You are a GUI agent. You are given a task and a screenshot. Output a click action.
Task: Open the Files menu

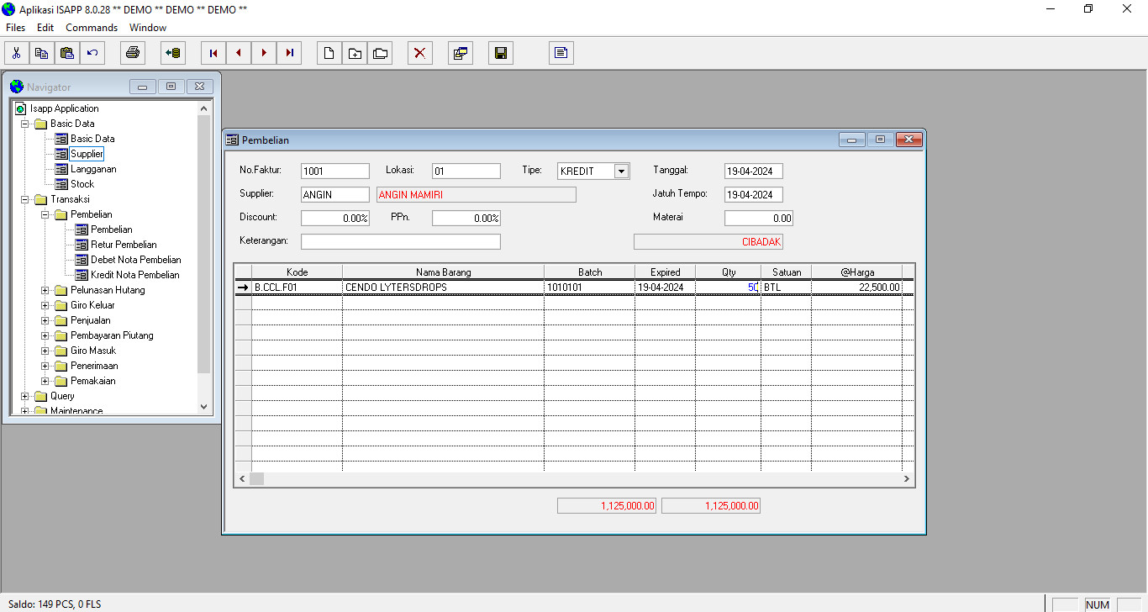point(16,28)
